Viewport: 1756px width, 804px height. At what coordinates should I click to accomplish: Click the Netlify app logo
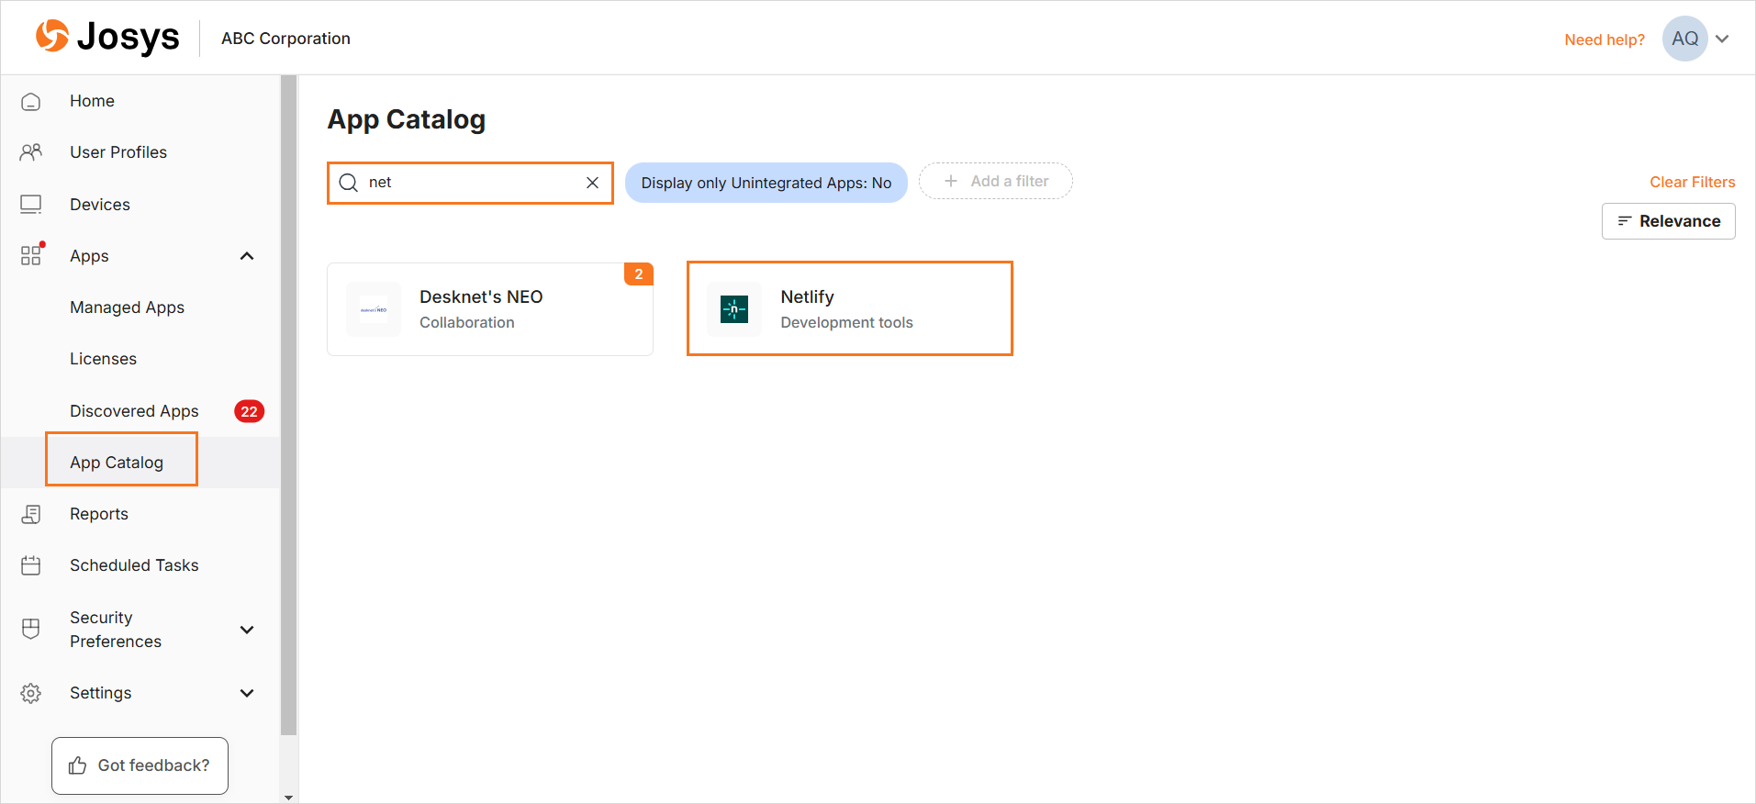[734, 309]
